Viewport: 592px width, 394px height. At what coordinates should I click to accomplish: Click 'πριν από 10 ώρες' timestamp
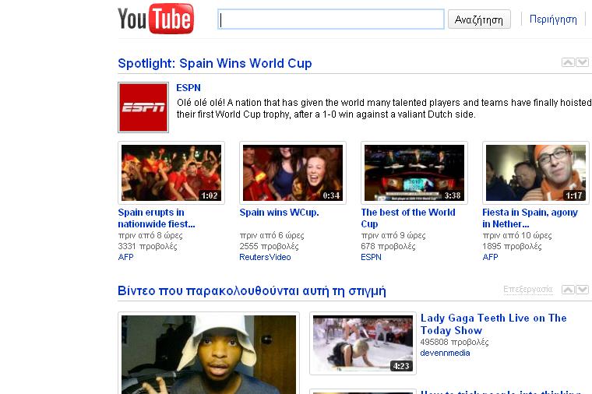point(517,235)
